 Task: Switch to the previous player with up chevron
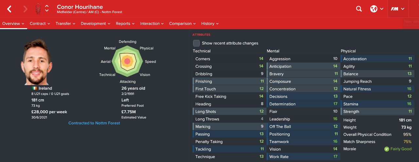(47, 6)
